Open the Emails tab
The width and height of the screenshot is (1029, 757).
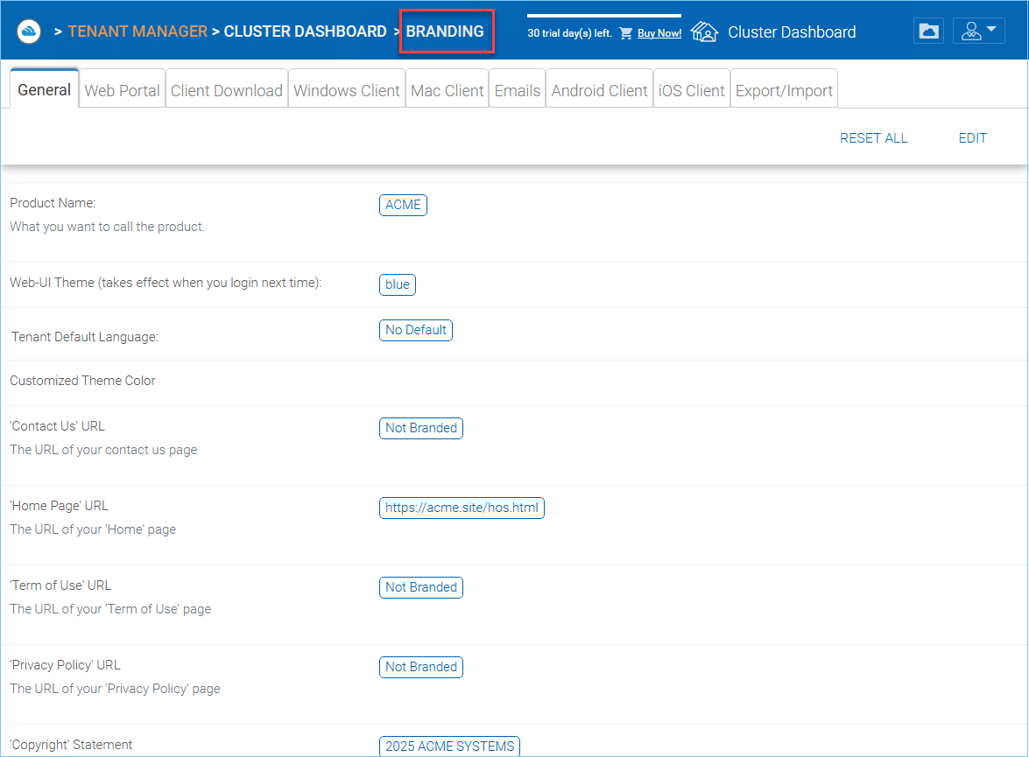(x=517, y=90)
